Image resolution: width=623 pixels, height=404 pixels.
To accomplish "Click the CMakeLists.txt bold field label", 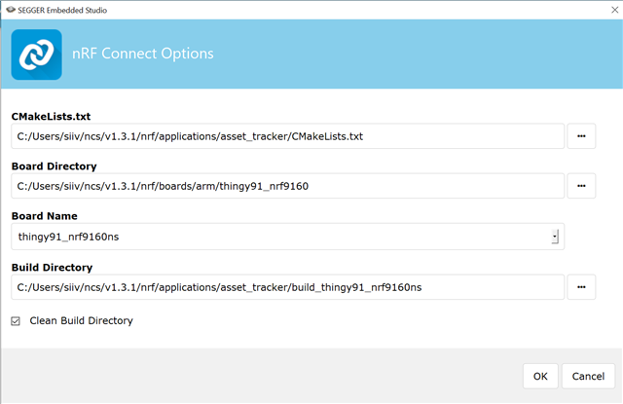I will [x=51, y=117].
